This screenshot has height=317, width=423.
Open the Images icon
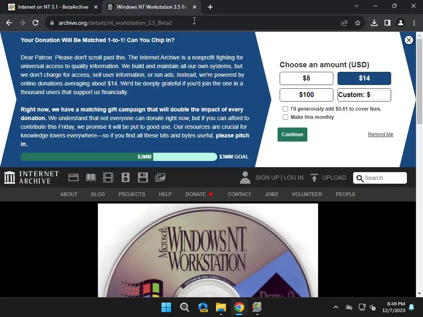tap(160, 177)
